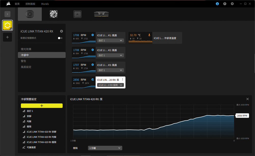Click the 最大 3439 RPM axis label
Image resolution: width=255 pixels, height=156 pixels.
[243, 105]
